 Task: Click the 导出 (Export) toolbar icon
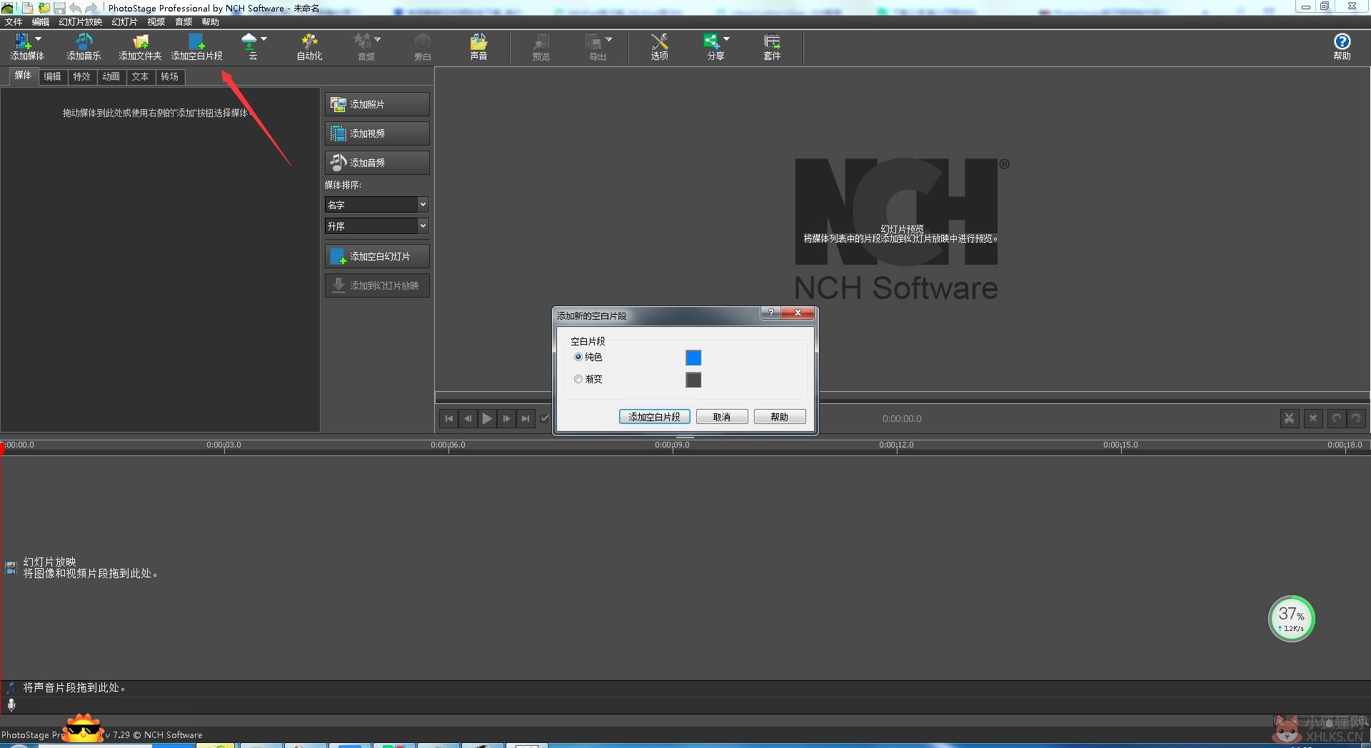594,47
